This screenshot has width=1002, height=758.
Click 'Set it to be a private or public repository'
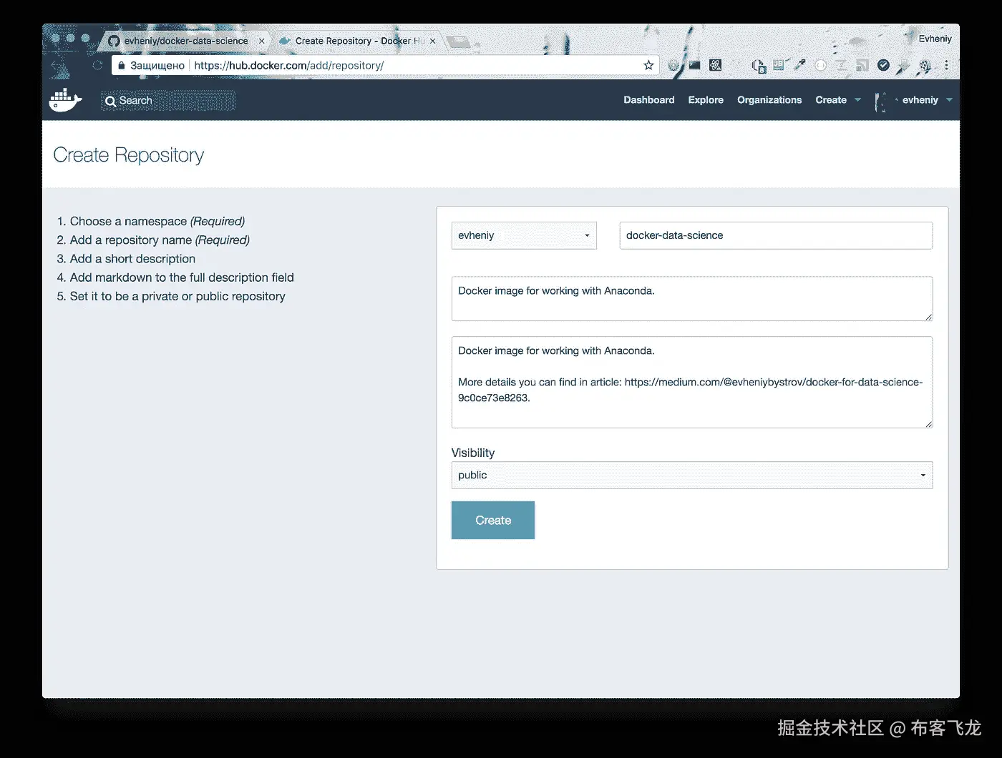(177, 296)
